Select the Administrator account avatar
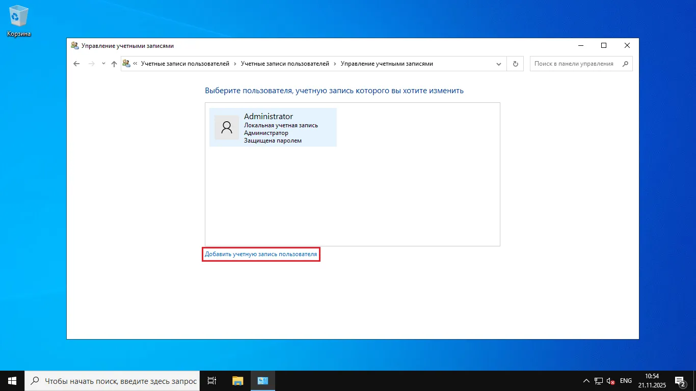The width and height of the screenshot is (696, 391). tap(227, 127)
